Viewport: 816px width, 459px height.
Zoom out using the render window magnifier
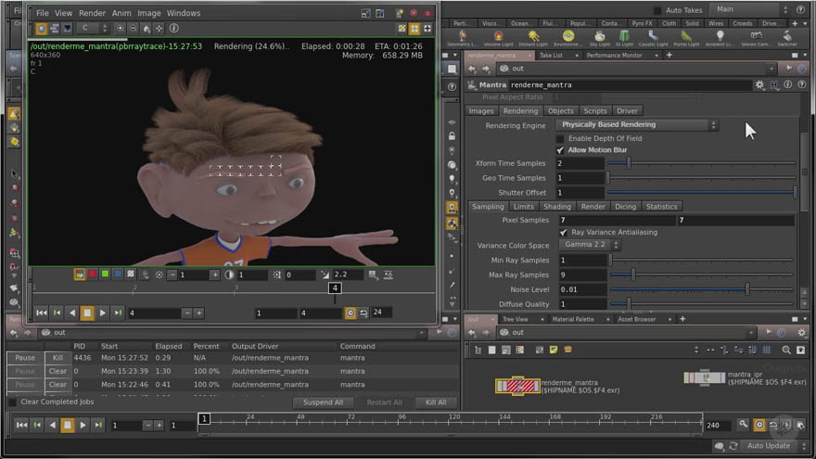click(x=134, y=29)
